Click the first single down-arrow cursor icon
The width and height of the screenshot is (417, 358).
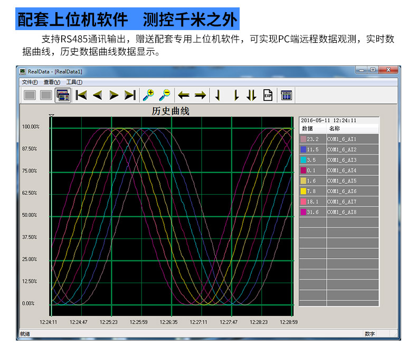tap(218, 95)
